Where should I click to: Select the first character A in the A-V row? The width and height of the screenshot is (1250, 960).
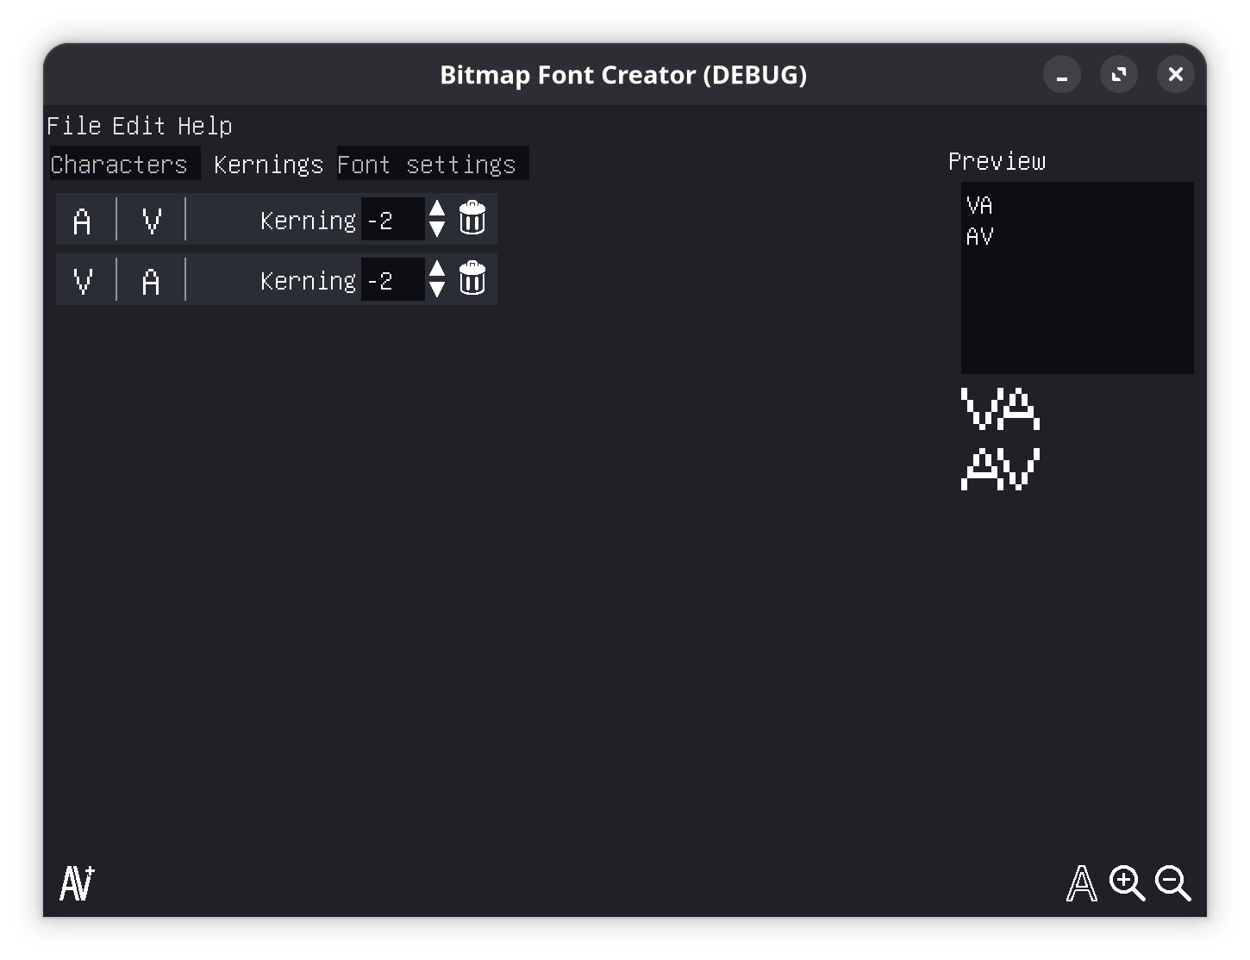[83, 220]
